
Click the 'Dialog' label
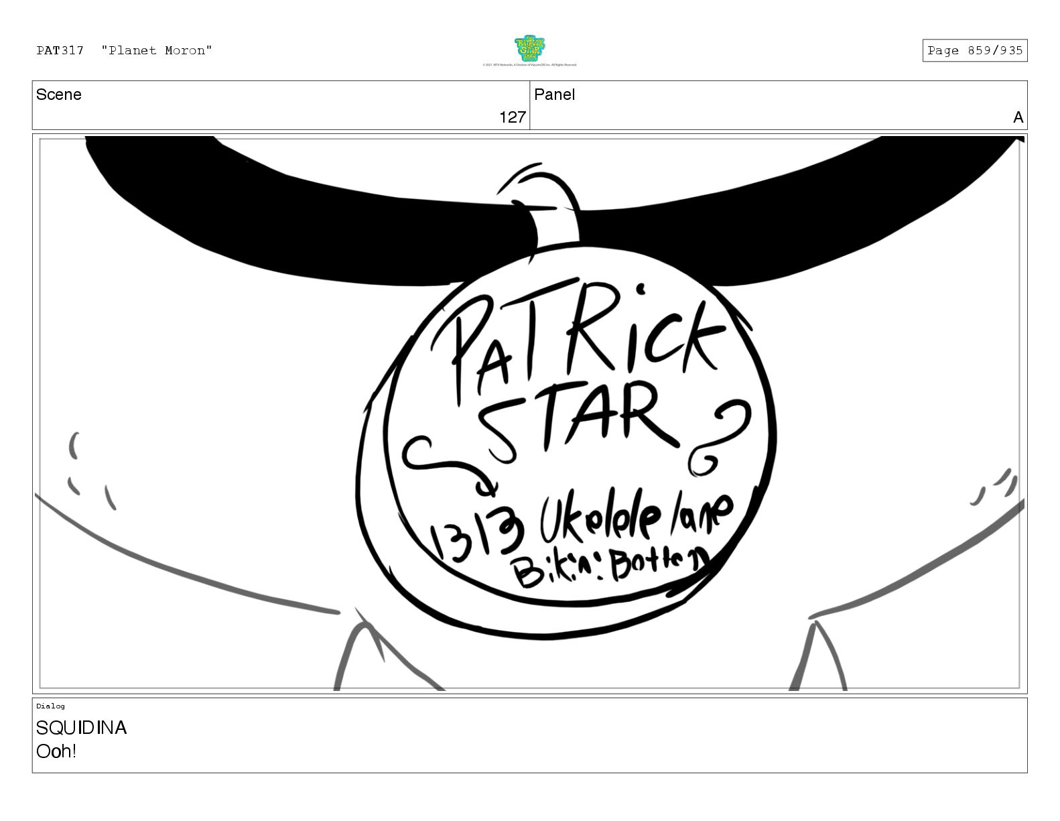coord(50,706)
